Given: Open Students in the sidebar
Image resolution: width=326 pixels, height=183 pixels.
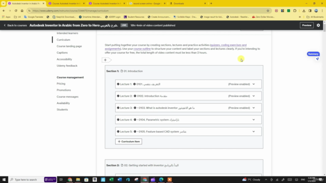Looking at the screenshot, I should [x=62, y=110].
